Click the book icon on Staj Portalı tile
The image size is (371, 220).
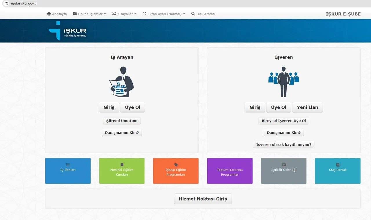(338, 165)
